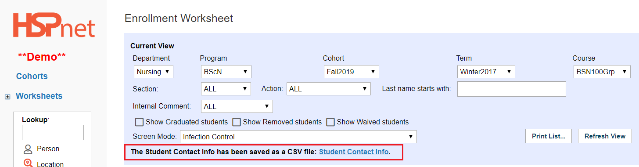
Task: Open the Program dropdown showing BScN
Action: (x=226, y=72)
